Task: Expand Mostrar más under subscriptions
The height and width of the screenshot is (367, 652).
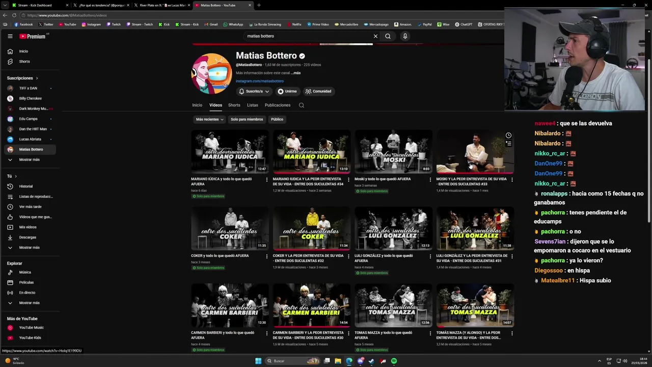Action: coord(30,160)
